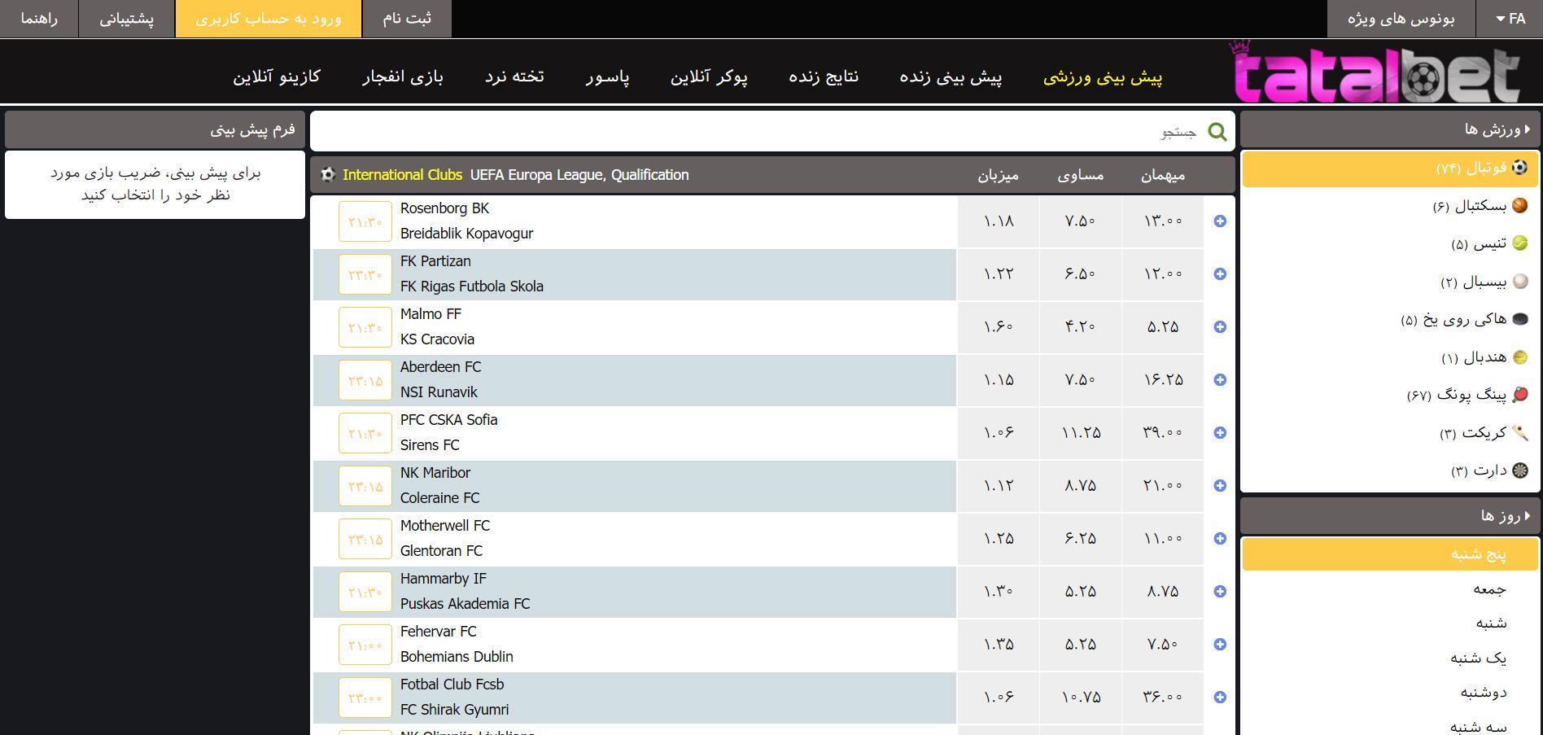Click ورود به حساب کاربری login button

(269, 19)
